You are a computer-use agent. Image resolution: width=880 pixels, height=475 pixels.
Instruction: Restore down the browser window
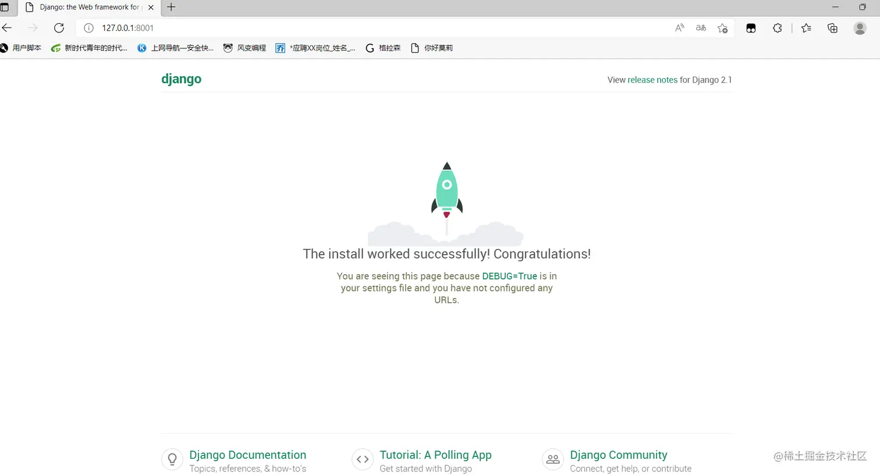(x=863, y=7)
